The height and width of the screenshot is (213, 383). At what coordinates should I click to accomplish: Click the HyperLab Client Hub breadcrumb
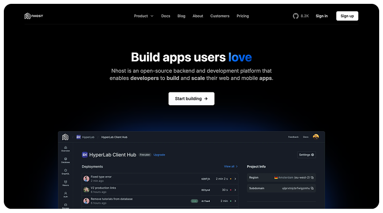[x=114, y=137]
